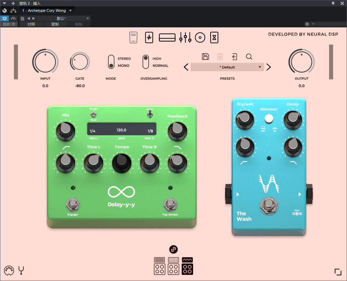Search presets with the magnifier icon

pyautogui.click(x=249, y=57)
